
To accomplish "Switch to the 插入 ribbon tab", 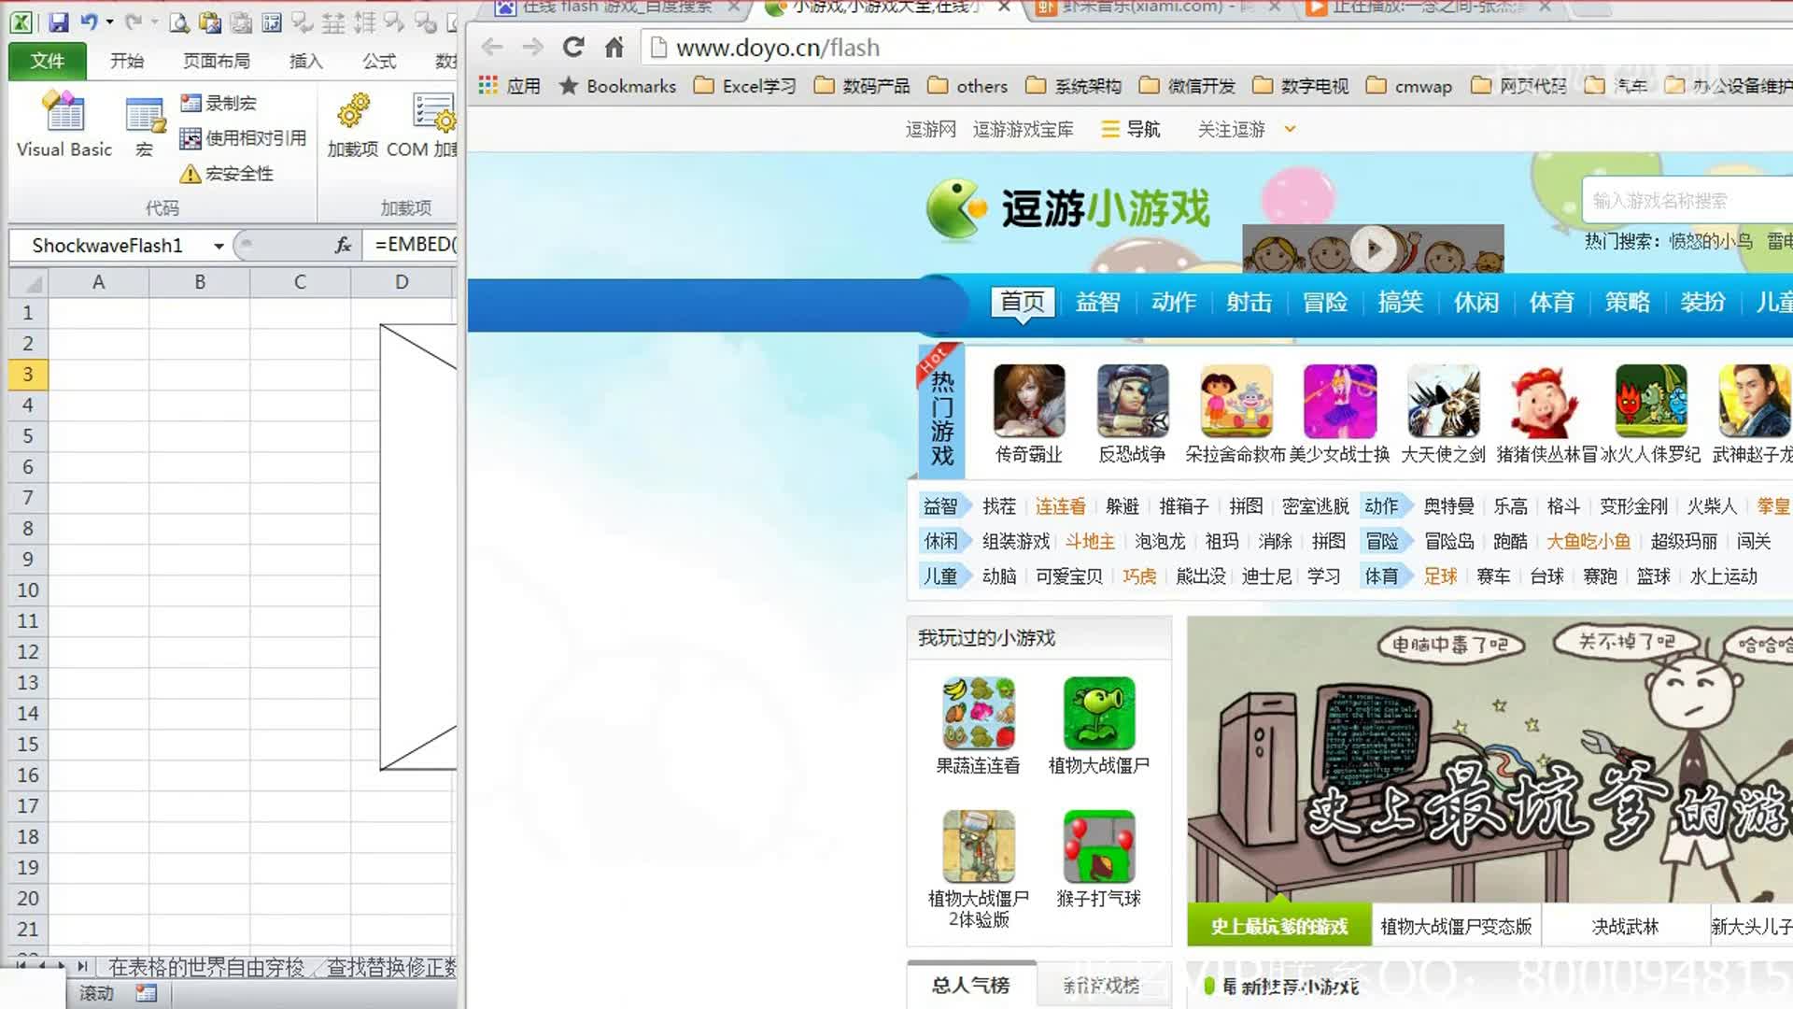I will click(305, 61).
